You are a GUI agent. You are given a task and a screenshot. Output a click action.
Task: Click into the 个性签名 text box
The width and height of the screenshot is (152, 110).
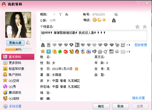(94, 36)
